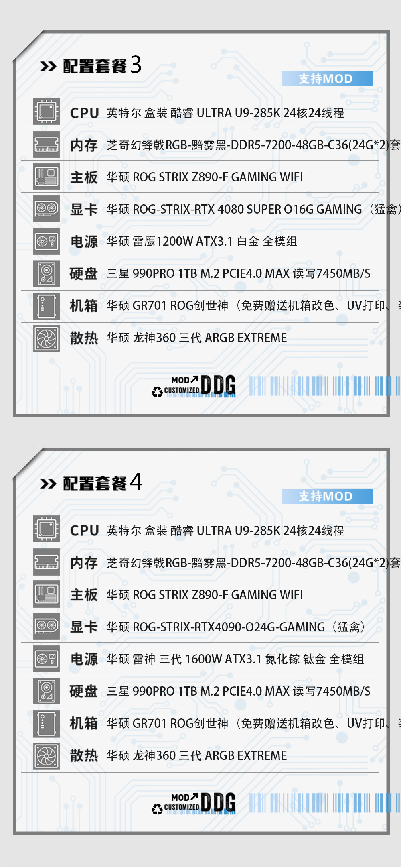This screenshot has width=401, height=867.
Task: Click the memory stick icon in package 4
Action: [47, 562]
